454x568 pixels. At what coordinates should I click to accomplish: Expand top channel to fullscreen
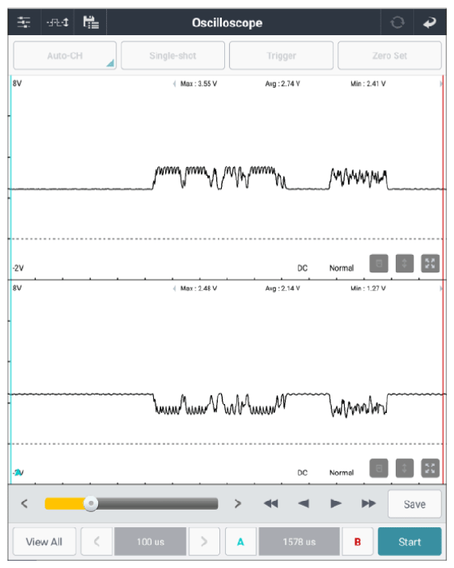click(x=430, y=264)
